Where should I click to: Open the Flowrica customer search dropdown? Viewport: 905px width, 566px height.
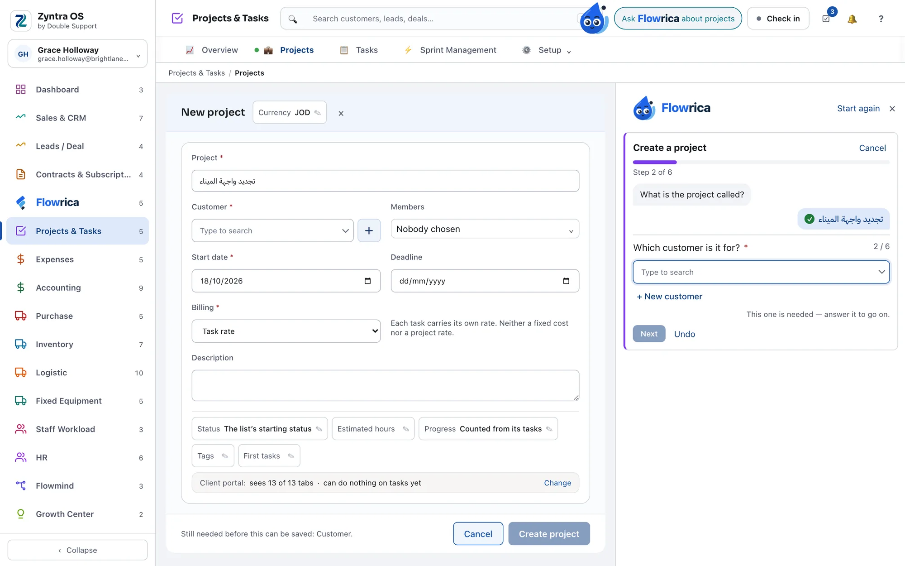(x=761, y=272)
